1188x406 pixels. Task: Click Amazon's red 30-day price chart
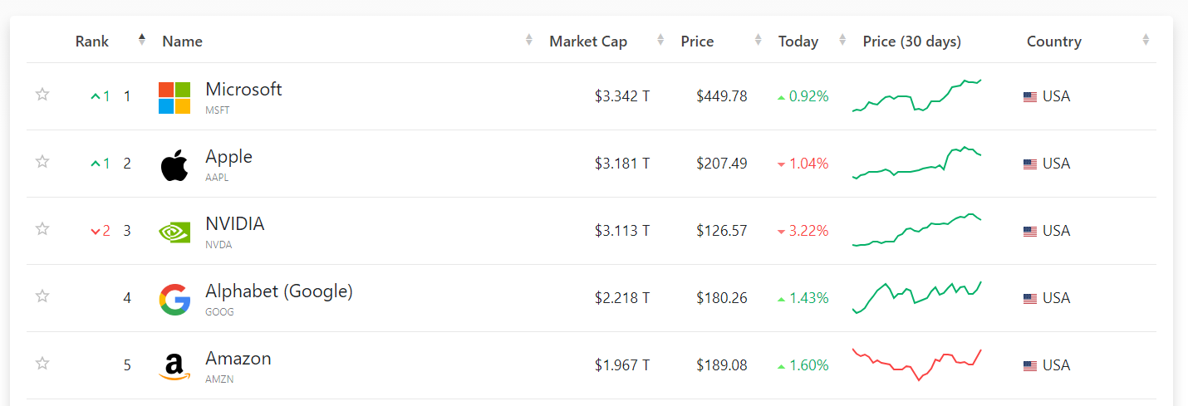917,364
